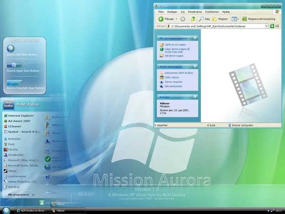The image size is (285, 214).
Task: Collapse the Andre placeringer panel
Action: [195, 66]
